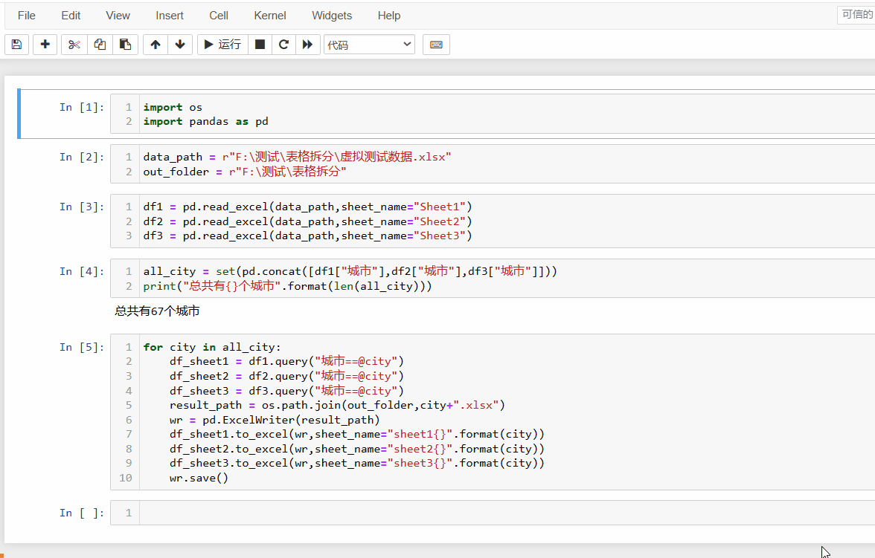Click the output text 总共有67个城市
The image size is (875, 558).
pyautogui.click(x=157, y=311)
